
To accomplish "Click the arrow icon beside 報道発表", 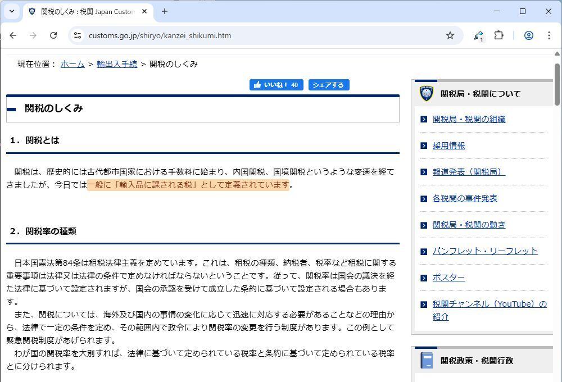I will pos(424,172).
